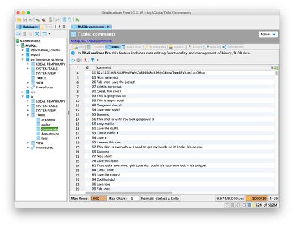
Task: Collapse the performance_schema tree node
Action: [22, 59]
